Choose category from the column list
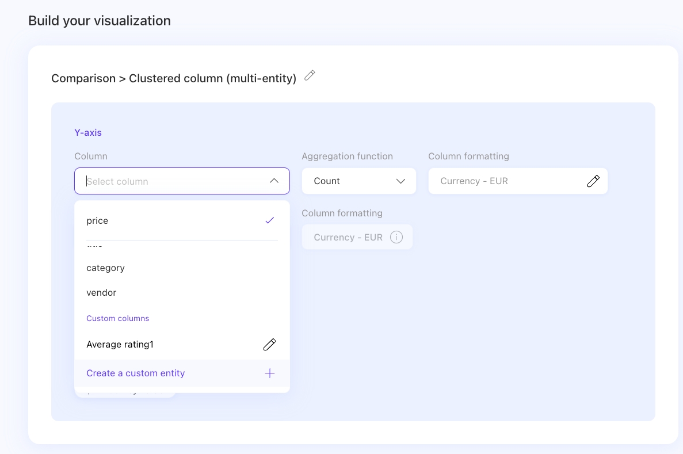Viewport: 683px width, 454px height. [x=105, y=268]
